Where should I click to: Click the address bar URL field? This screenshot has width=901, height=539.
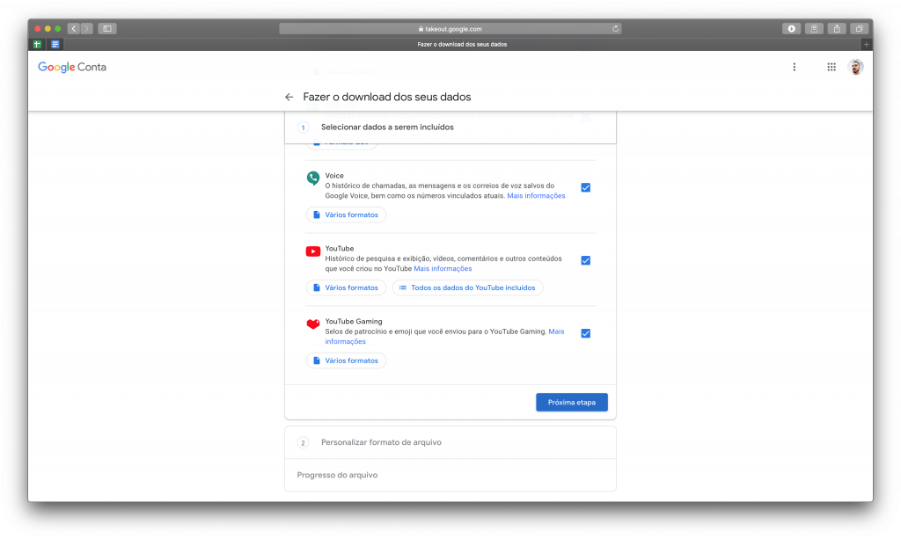450,29
